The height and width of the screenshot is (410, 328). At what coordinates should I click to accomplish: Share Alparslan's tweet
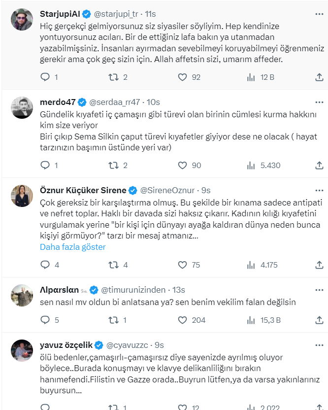(x=319, y=320)
